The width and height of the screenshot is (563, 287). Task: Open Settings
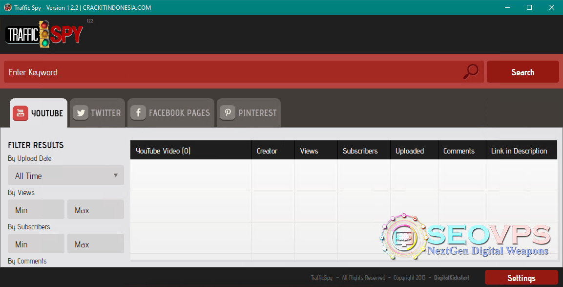pos(521,278)
